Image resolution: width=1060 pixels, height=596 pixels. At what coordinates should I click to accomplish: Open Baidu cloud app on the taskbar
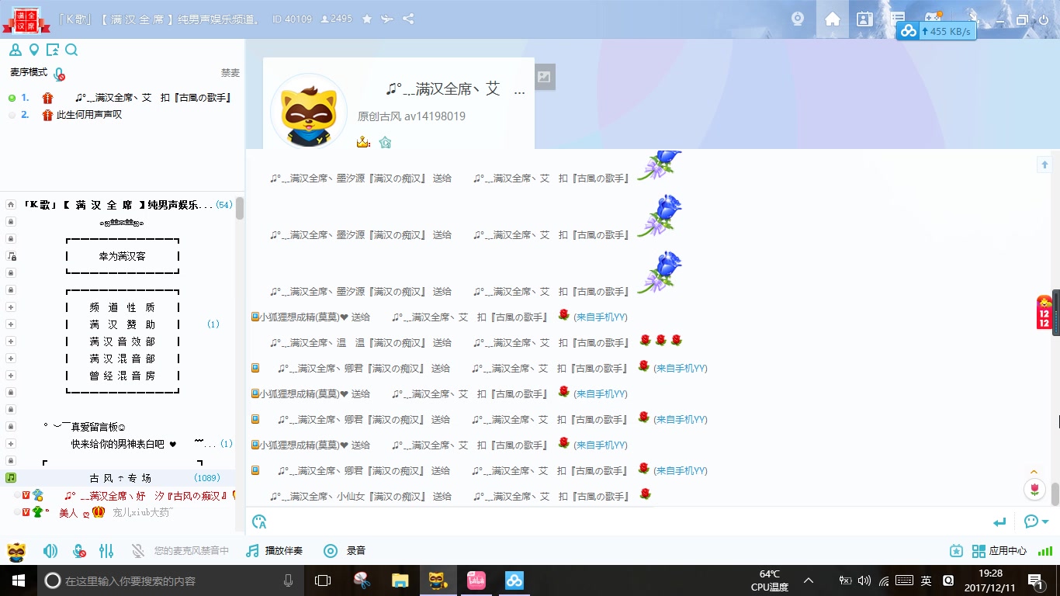tap(514, 580)
